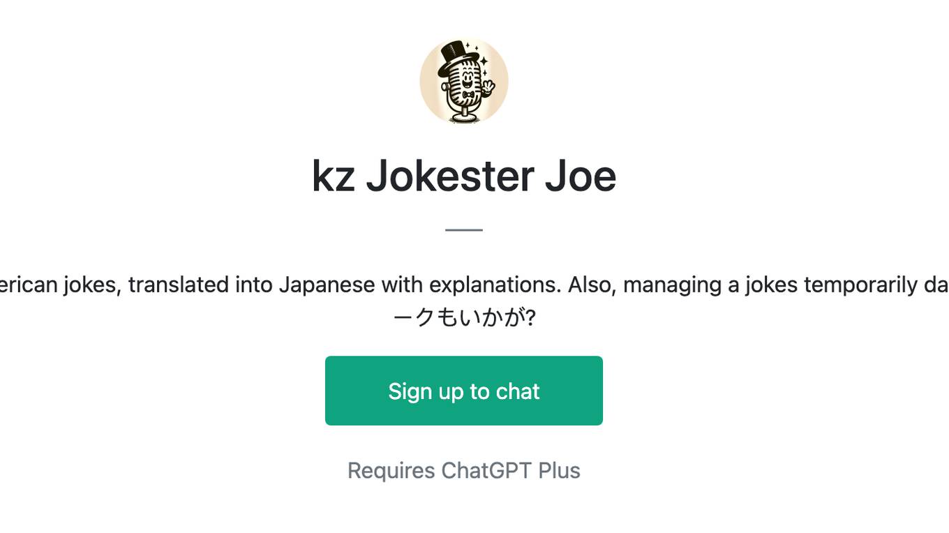The image size is (949, 533).
Task: Click 'erican jokes' at the description's start
Action: tap(61, 285)
